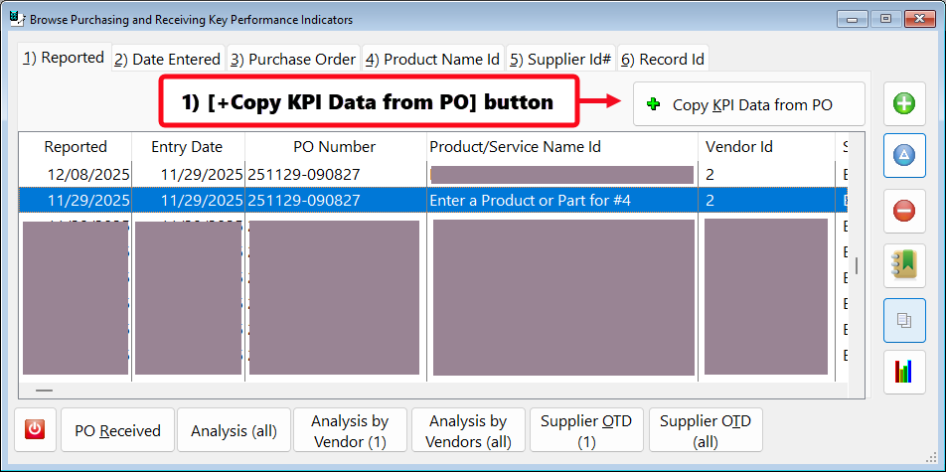
Task: Select the Supplier Id# tab
Action: point(560,60)
